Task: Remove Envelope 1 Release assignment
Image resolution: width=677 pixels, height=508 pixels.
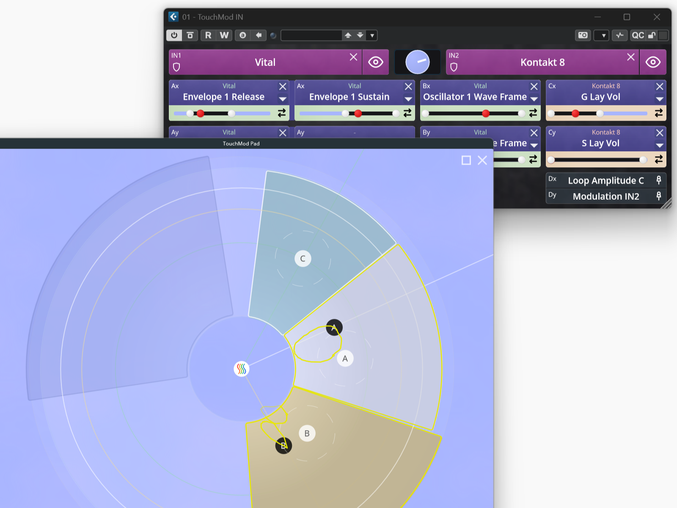Action: point(283,86)
